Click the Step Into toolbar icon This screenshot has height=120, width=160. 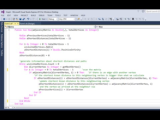(100, 19)
